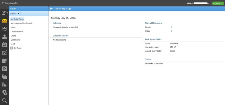The image size is (225, 105).
Task: Open the Reports bar chart icon
Action: [4, 85]
